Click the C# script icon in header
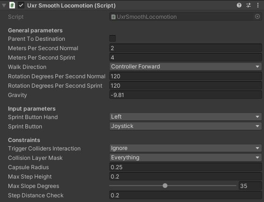The image size is (264, 202). click(x=12, y=5)
